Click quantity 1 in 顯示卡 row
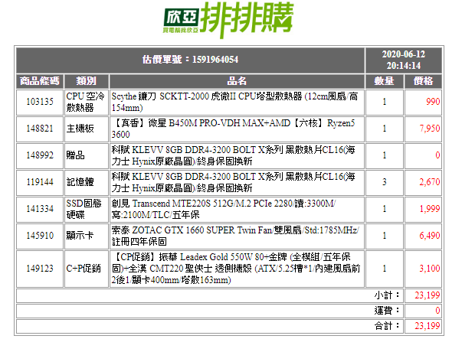The image size is (462, 339). 384,236
